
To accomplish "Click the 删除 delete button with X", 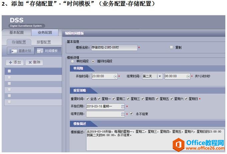I will pos(34,62).
